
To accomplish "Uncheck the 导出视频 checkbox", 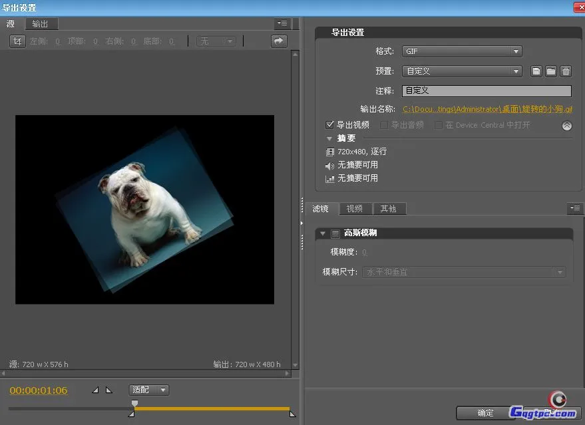I will (329, 124).
